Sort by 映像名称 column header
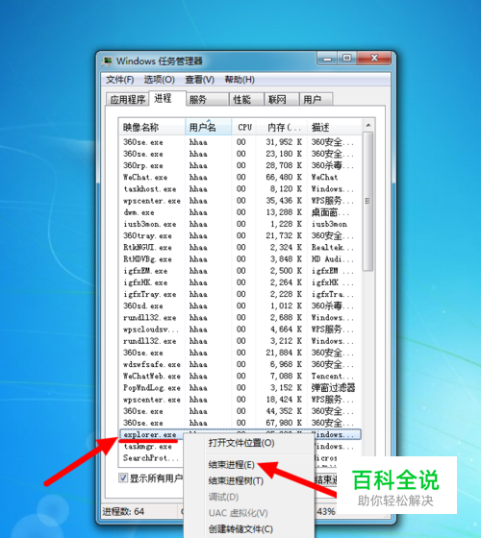The width and height of the screenshot is (481, 538). [152, 127]
